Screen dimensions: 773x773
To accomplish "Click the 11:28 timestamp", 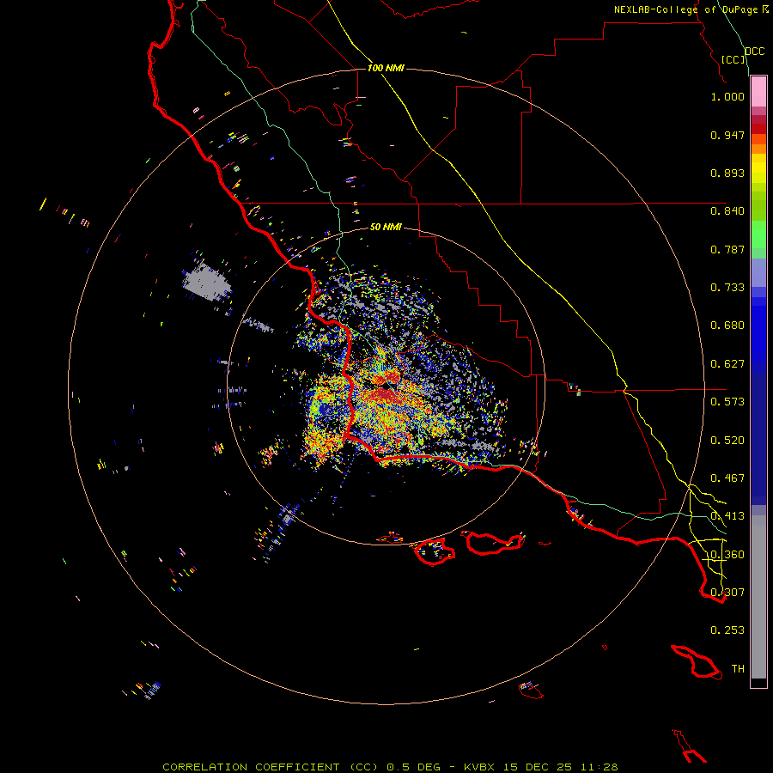I will [599, 767].
